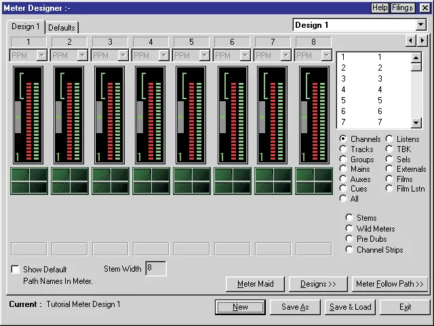Click the path list scrollbar thumb
The image size is (434, 326).
(x=416, y=67)
